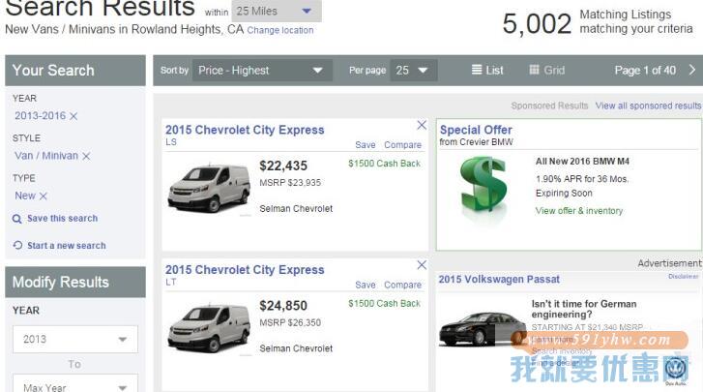The width and height of the screenshot is (703, 392).
Task: Switch to List view
Action: 487,70
